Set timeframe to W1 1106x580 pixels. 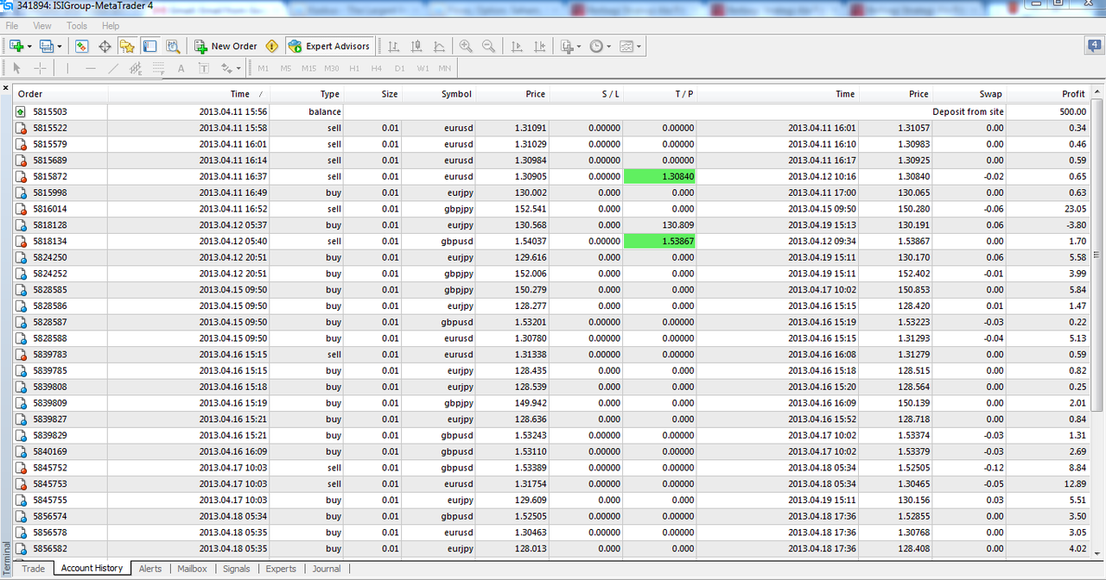[x=423, y=68]
